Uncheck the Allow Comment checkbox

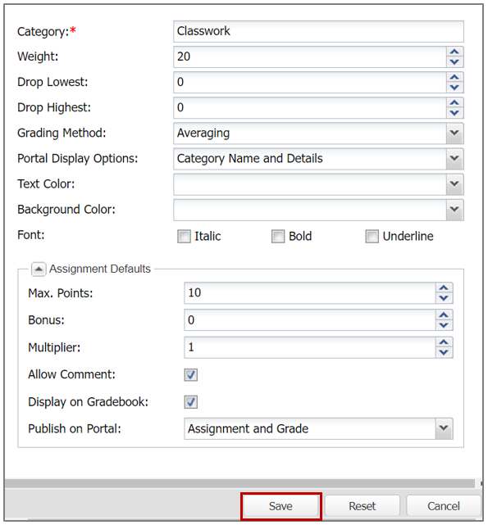point(191,374)
